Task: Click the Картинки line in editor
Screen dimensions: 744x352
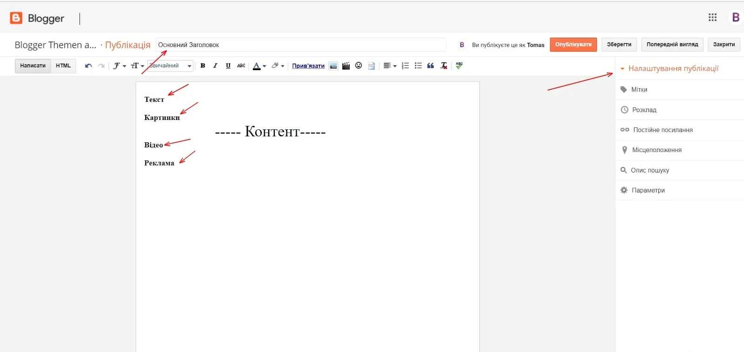Action: click(162, 118)
